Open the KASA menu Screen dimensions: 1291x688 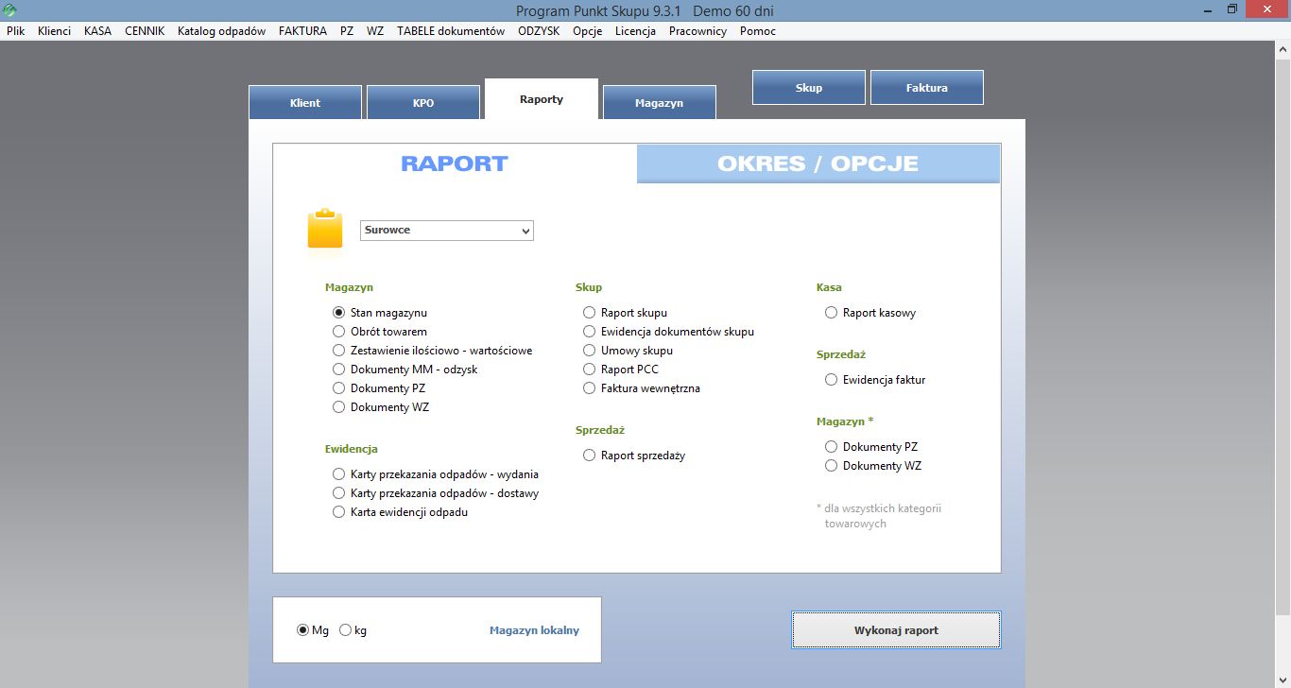[97, 31]
